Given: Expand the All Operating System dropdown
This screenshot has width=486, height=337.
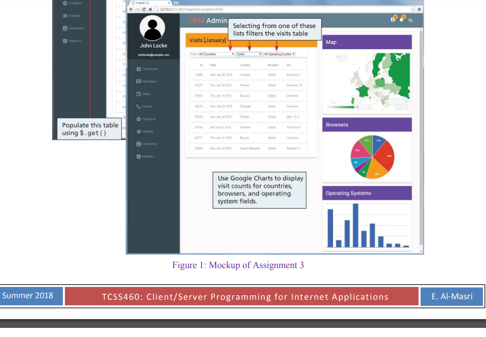Looking at the screenshot, I should [279, 54].
